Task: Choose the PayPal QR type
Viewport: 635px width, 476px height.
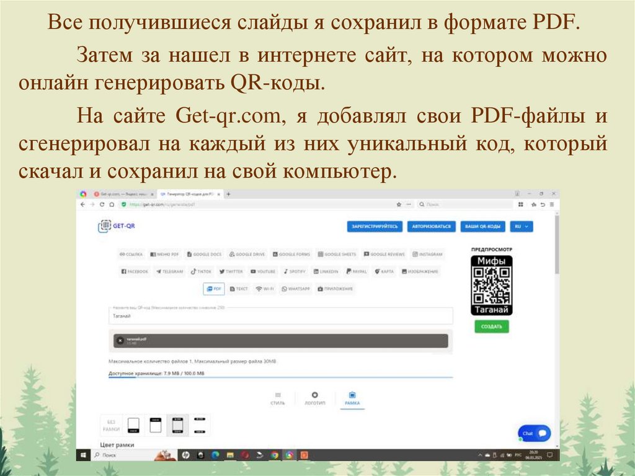Action: click(357, 272)
